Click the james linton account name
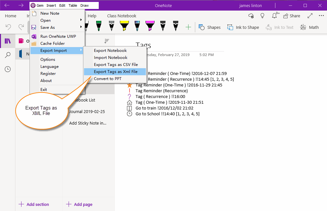Screen dimensions: 327x211 250,6
